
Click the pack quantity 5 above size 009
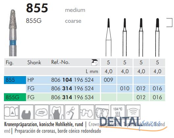click(109, 62)
